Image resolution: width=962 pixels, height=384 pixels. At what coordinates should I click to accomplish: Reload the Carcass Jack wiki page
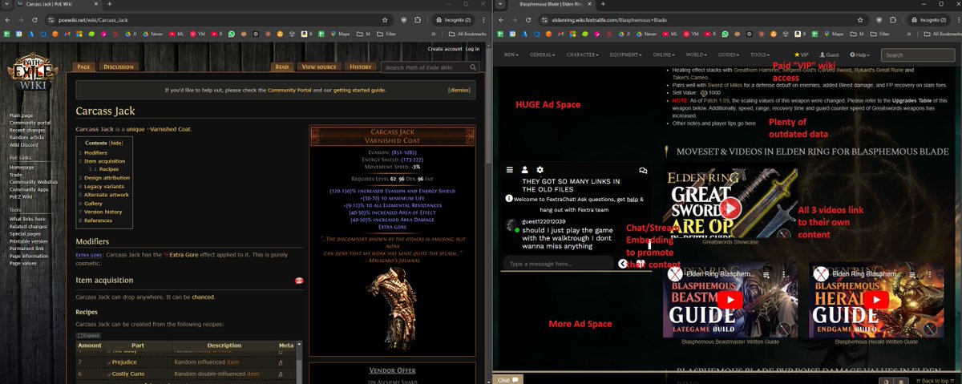(33, 18)
